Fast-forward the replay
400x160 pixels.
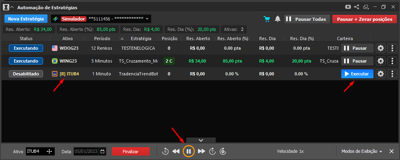tap(202, 151)
